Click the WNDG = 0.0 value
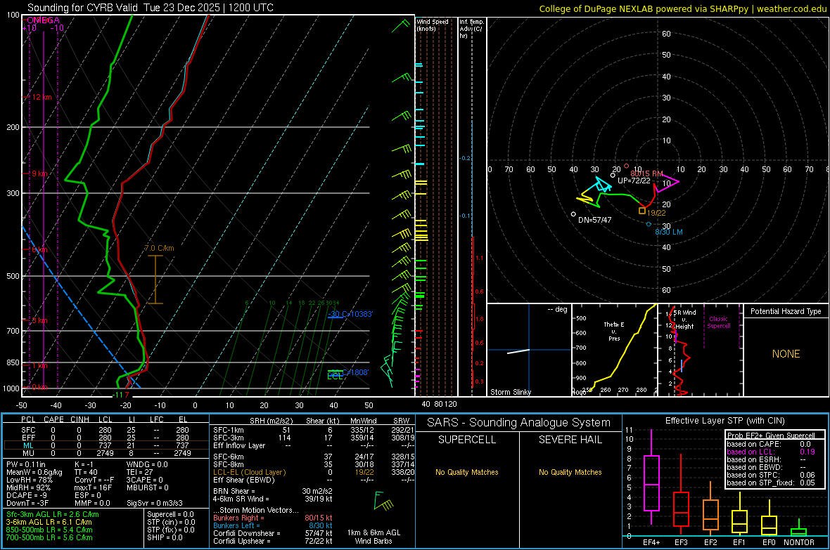The height and width of the screenshot is (550, 830). [x=147, y=464]
